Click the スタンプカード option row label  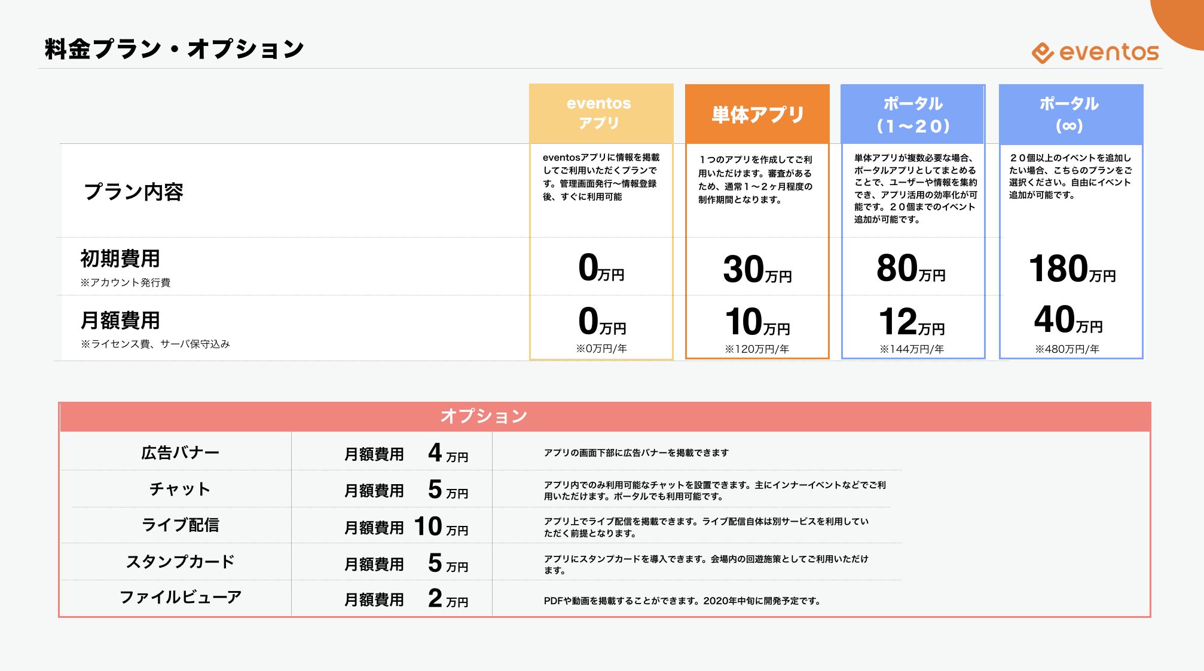coord(180,562)
